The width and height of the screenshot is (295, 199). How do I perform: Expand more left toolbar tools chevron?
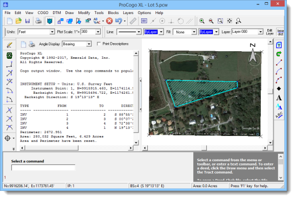pyautogui.click(x=14, y=149)
